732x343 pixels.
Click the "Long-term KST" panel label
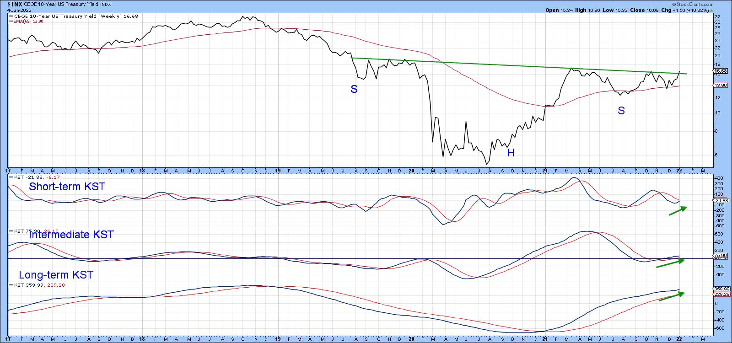tap(56, 275)
